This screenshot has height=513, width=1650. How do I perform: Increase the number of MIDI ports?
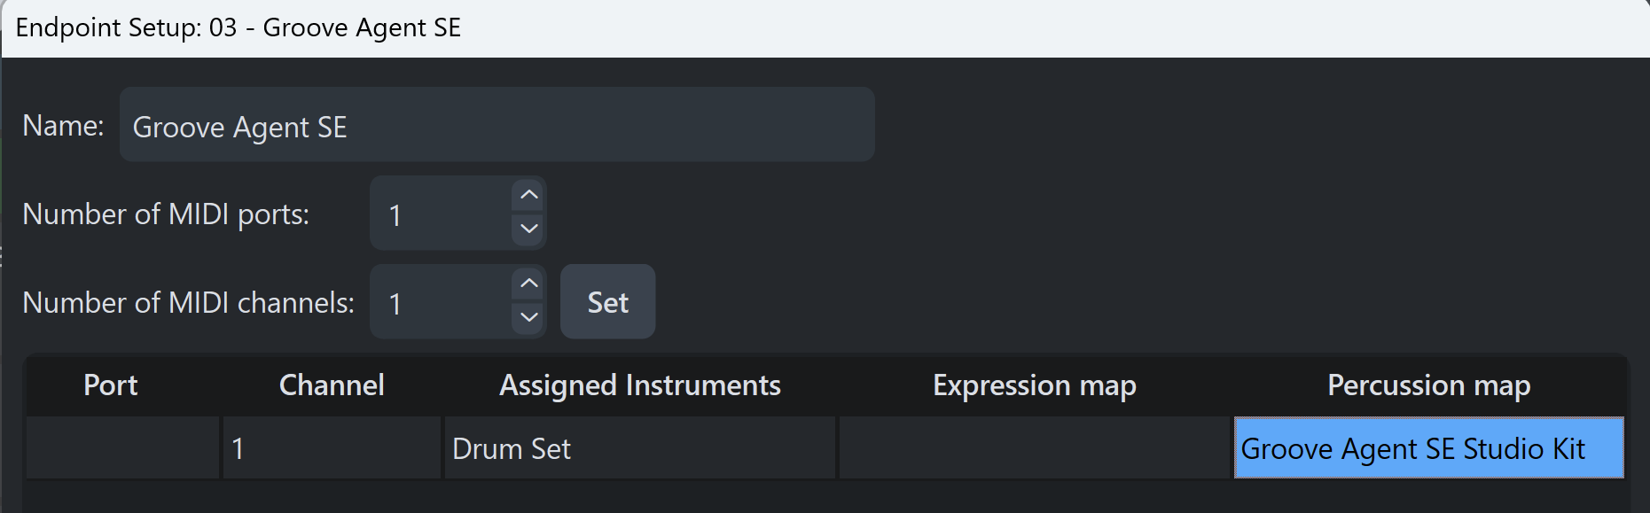point(529,195)
